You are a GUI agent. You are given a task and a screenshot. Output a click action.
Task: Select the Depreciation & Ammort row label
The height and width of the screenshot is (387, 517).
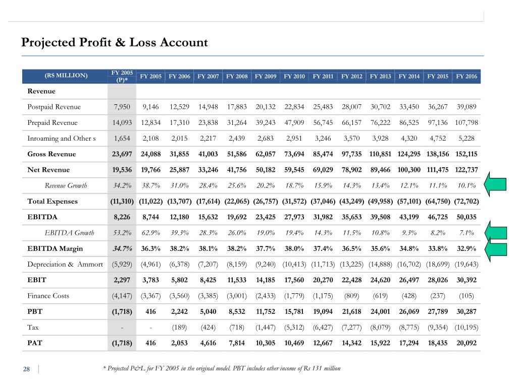click(x=65, y=264)
